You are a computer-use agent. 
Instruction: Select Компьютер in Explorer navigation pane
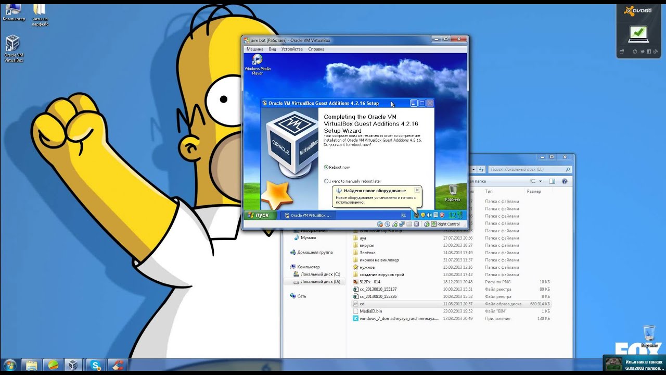[305, 267]
